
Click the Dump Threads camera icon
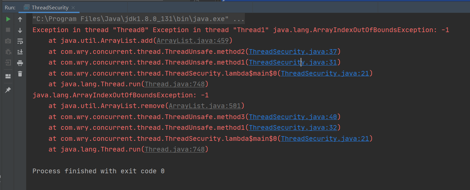click(8, 41)
